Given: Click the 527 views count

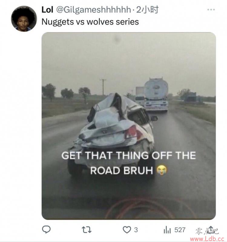Looking at the screenshot, I should (x=180, y=230).
